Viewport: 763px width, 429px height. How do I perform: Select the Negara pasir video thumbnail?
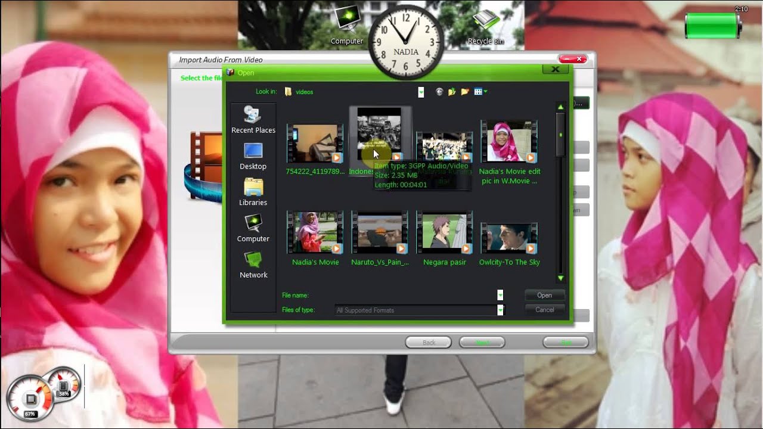tap(444, 233)
